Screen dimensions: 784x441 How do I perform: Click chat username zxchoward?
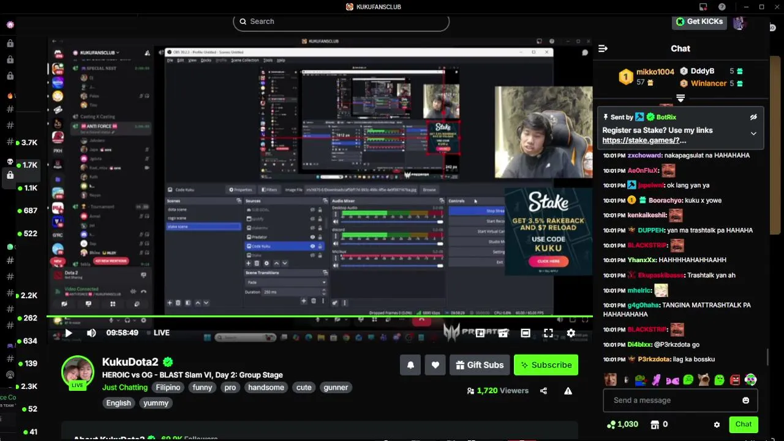[645, 156]
